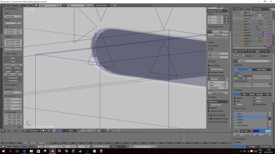The width and height of the screenshot is (275, 154).
Task: Open File Explorer from the taskbar
Action: pyautogui.click(x=31, y=151)
